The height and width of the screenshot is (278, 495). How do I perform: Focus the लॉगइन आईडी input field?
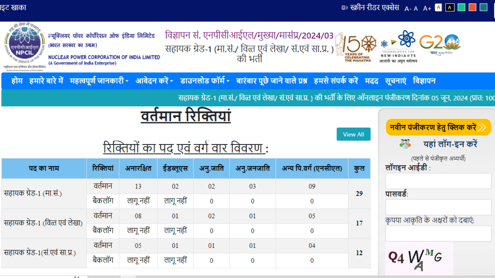(438, 181)
